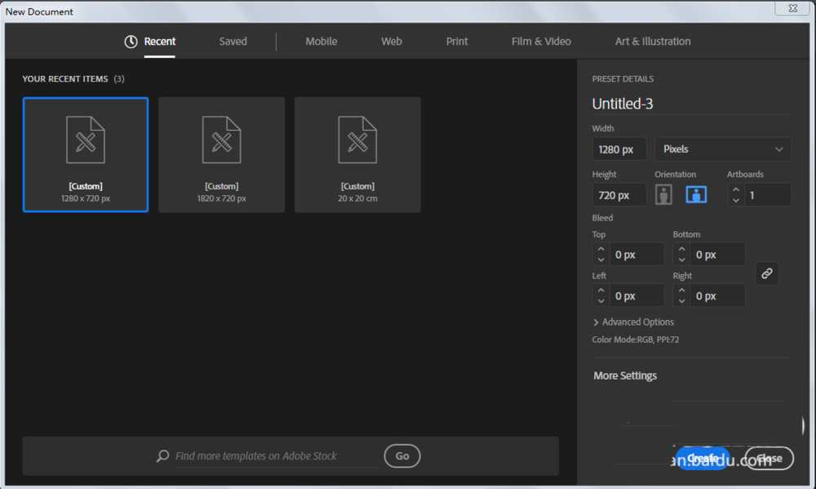Increase the Top bleed value
816x489 pixels.
point(601,249)
